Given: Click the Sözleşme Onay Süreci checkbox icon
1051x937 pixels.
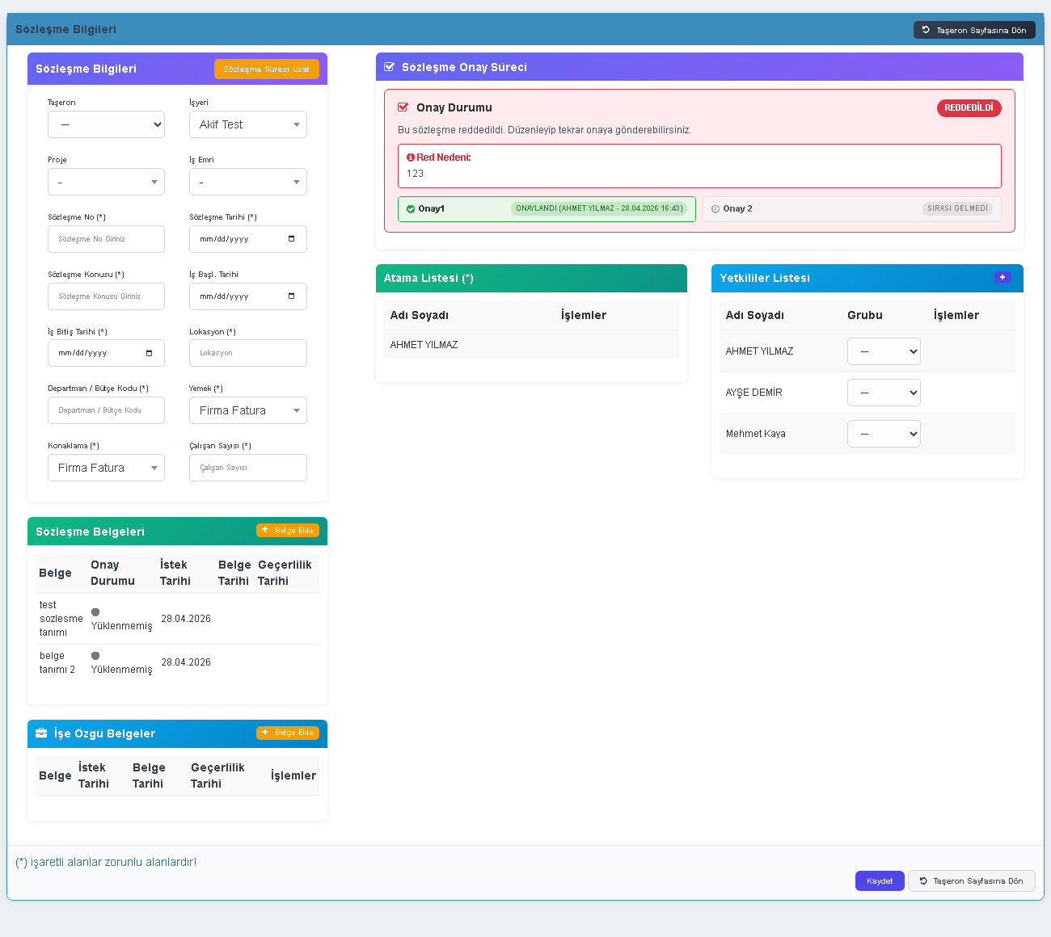Looking at the screenshot, I should tap(390, 67).
